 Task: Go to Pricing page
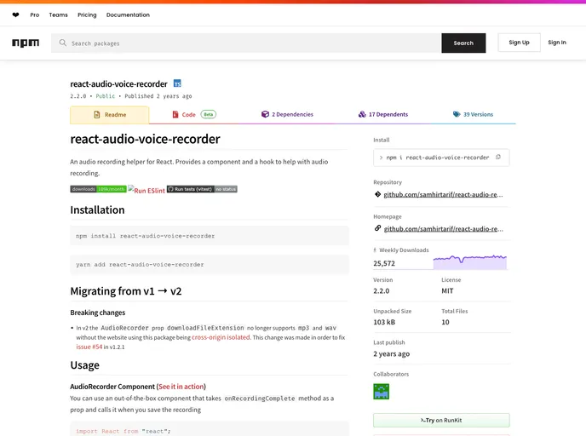[x=87, y=15]
